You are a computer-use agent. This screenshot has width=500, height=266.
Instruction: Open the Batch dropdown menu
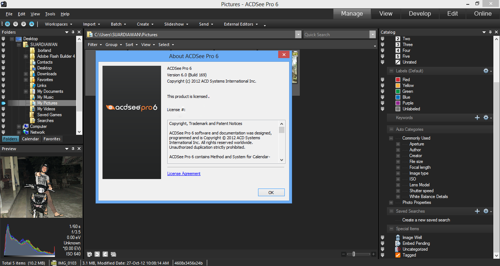pyautogui.click(x=118, y=24)
